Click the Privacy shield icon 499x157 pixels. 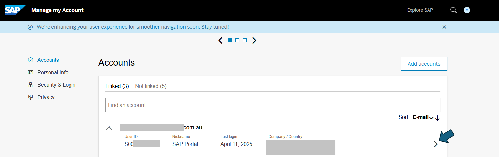(30, 97)
